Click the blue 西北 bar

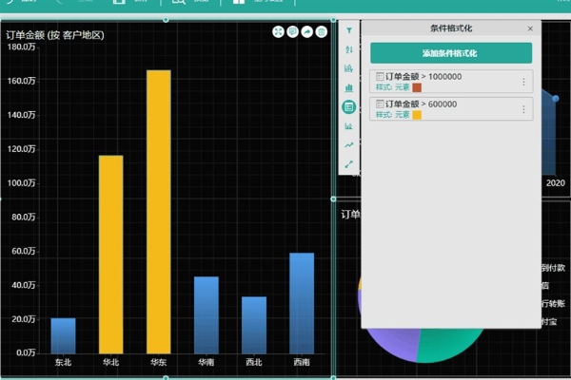[x=254, y=325]
